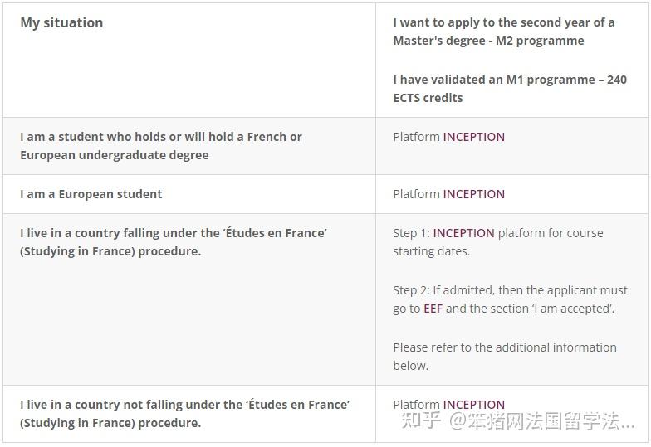Click INCEPTION link in Step 1 text

point(463,233)
